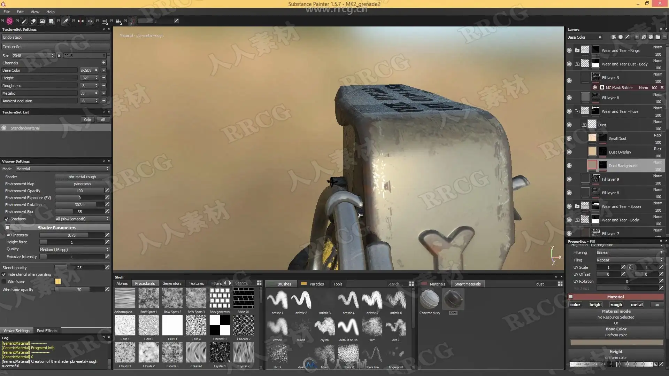Image resolution: width=669 pixels, height=376 pixels.
Task: Collapse the Wear and Tear - Fuze folder
Action: click(x=577, y=111)
